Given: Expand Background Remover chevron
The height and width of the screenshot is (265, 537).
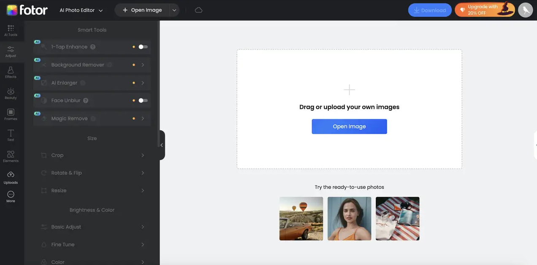Looking at the screenshot, I should 143,65.
